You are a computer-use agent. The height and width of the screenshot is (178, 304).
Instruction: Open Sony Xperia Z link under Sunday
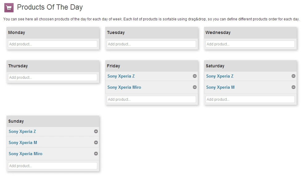[x=22, y=132]
